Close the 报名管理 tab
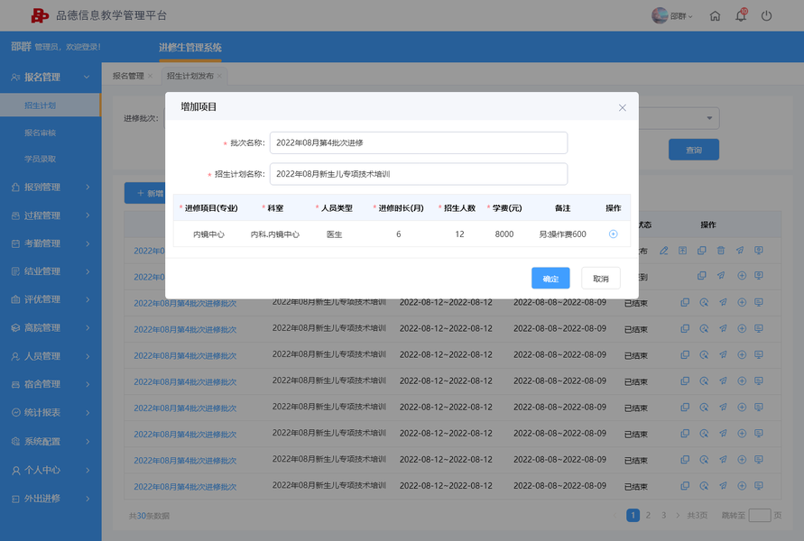The image size is (804, 541). [150, 76]
